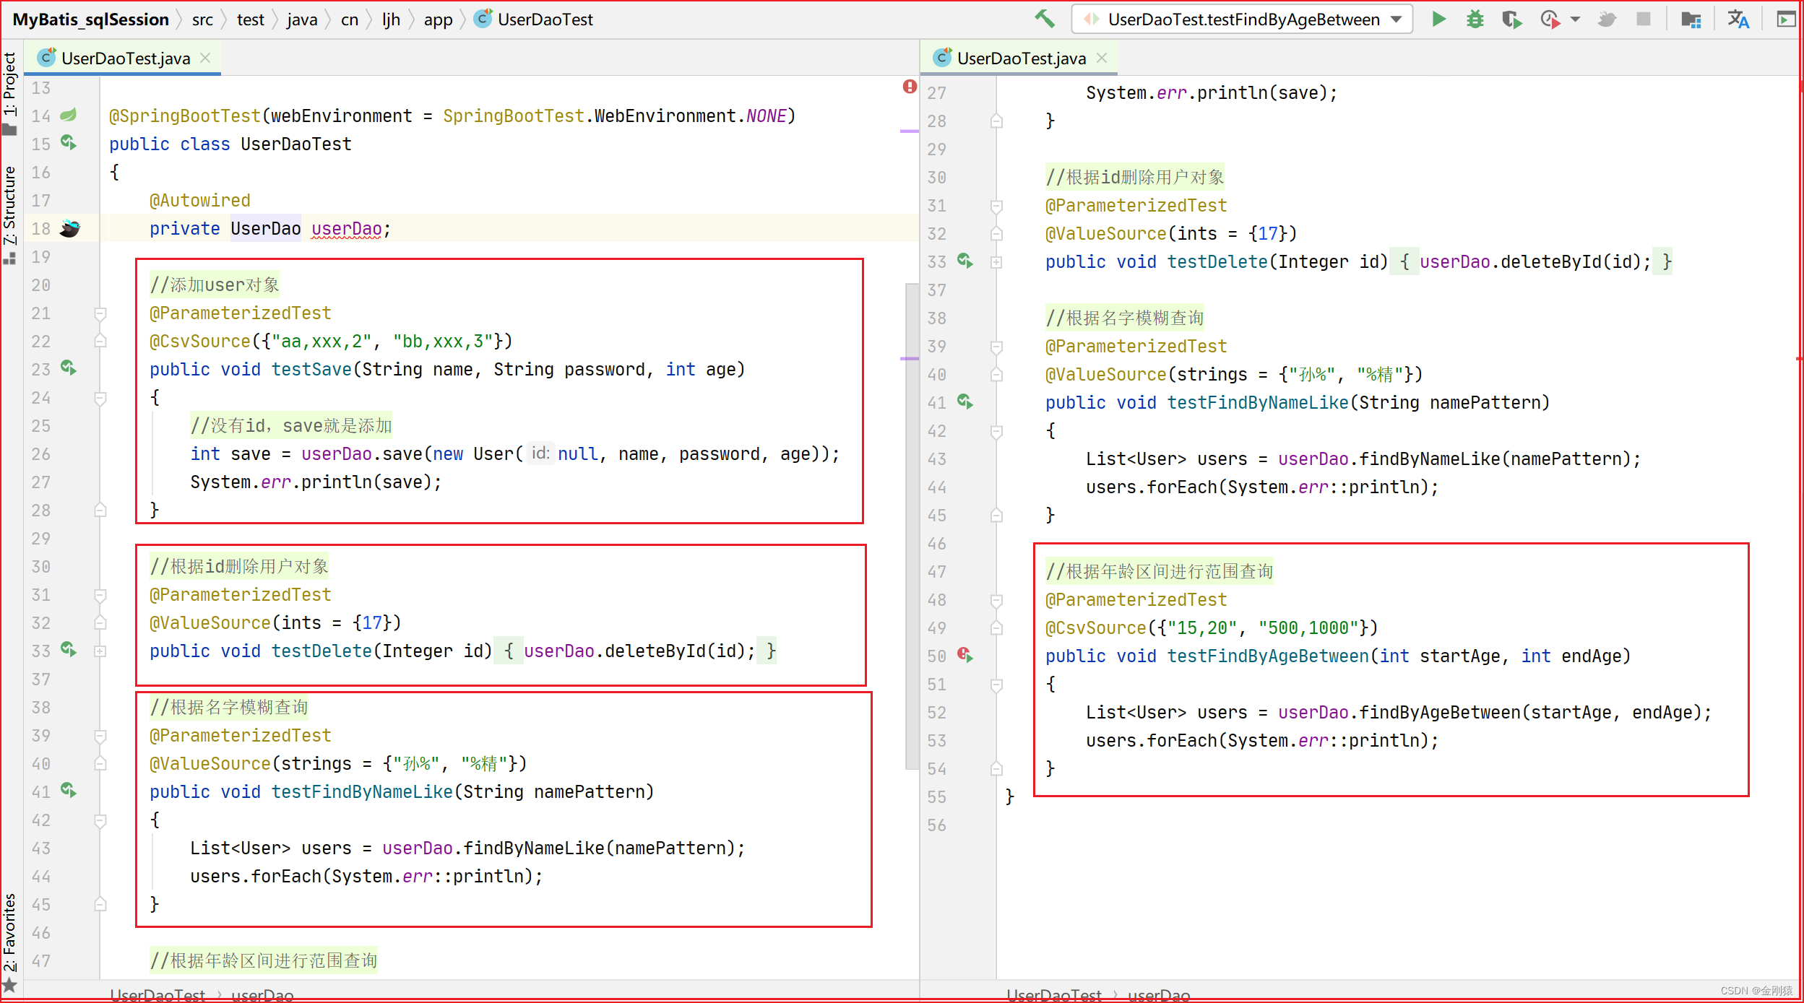
Task: Click userDao in right bottom breadcrumb
Action: click(x=1158, y=994)
